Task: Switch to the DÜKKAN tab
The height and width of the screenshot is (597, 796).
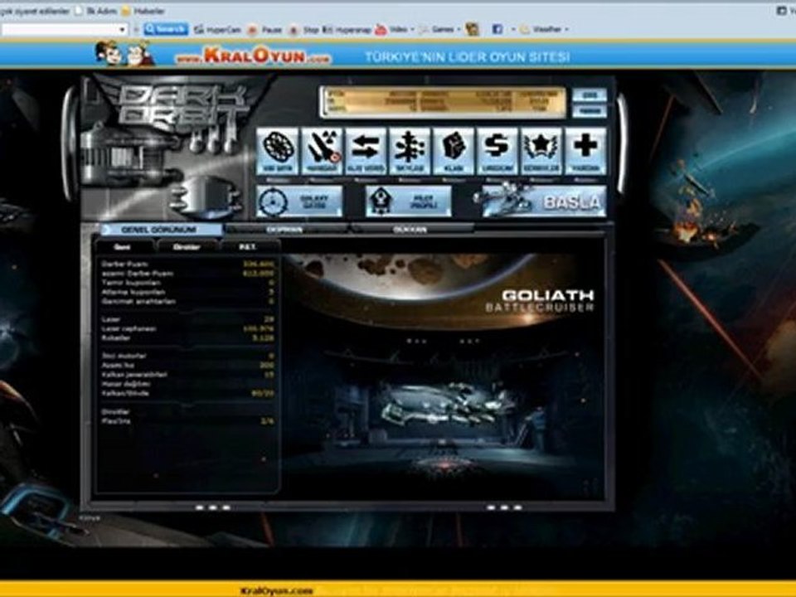Action: 411,230
